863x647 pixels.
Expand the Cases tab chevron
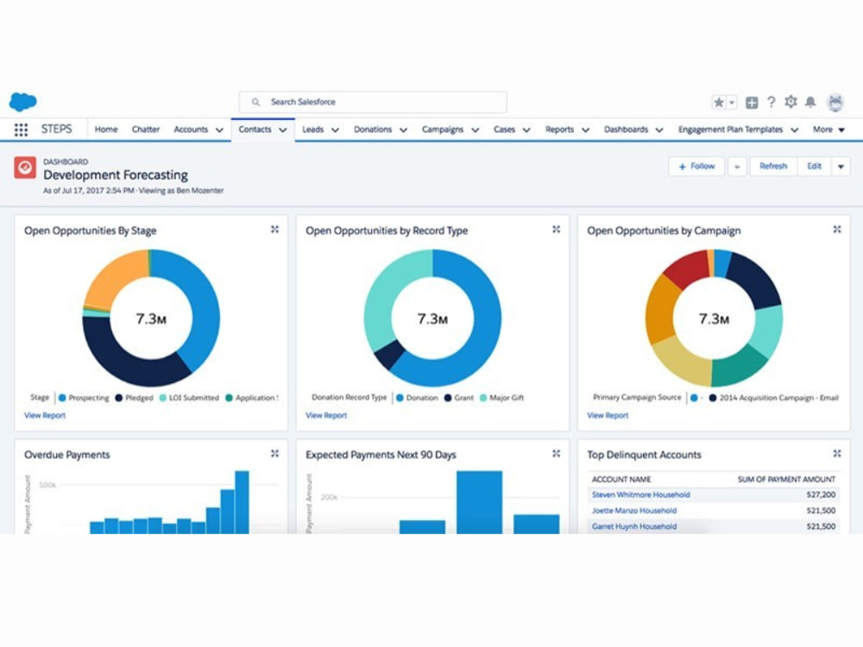[x=526, y=130]
